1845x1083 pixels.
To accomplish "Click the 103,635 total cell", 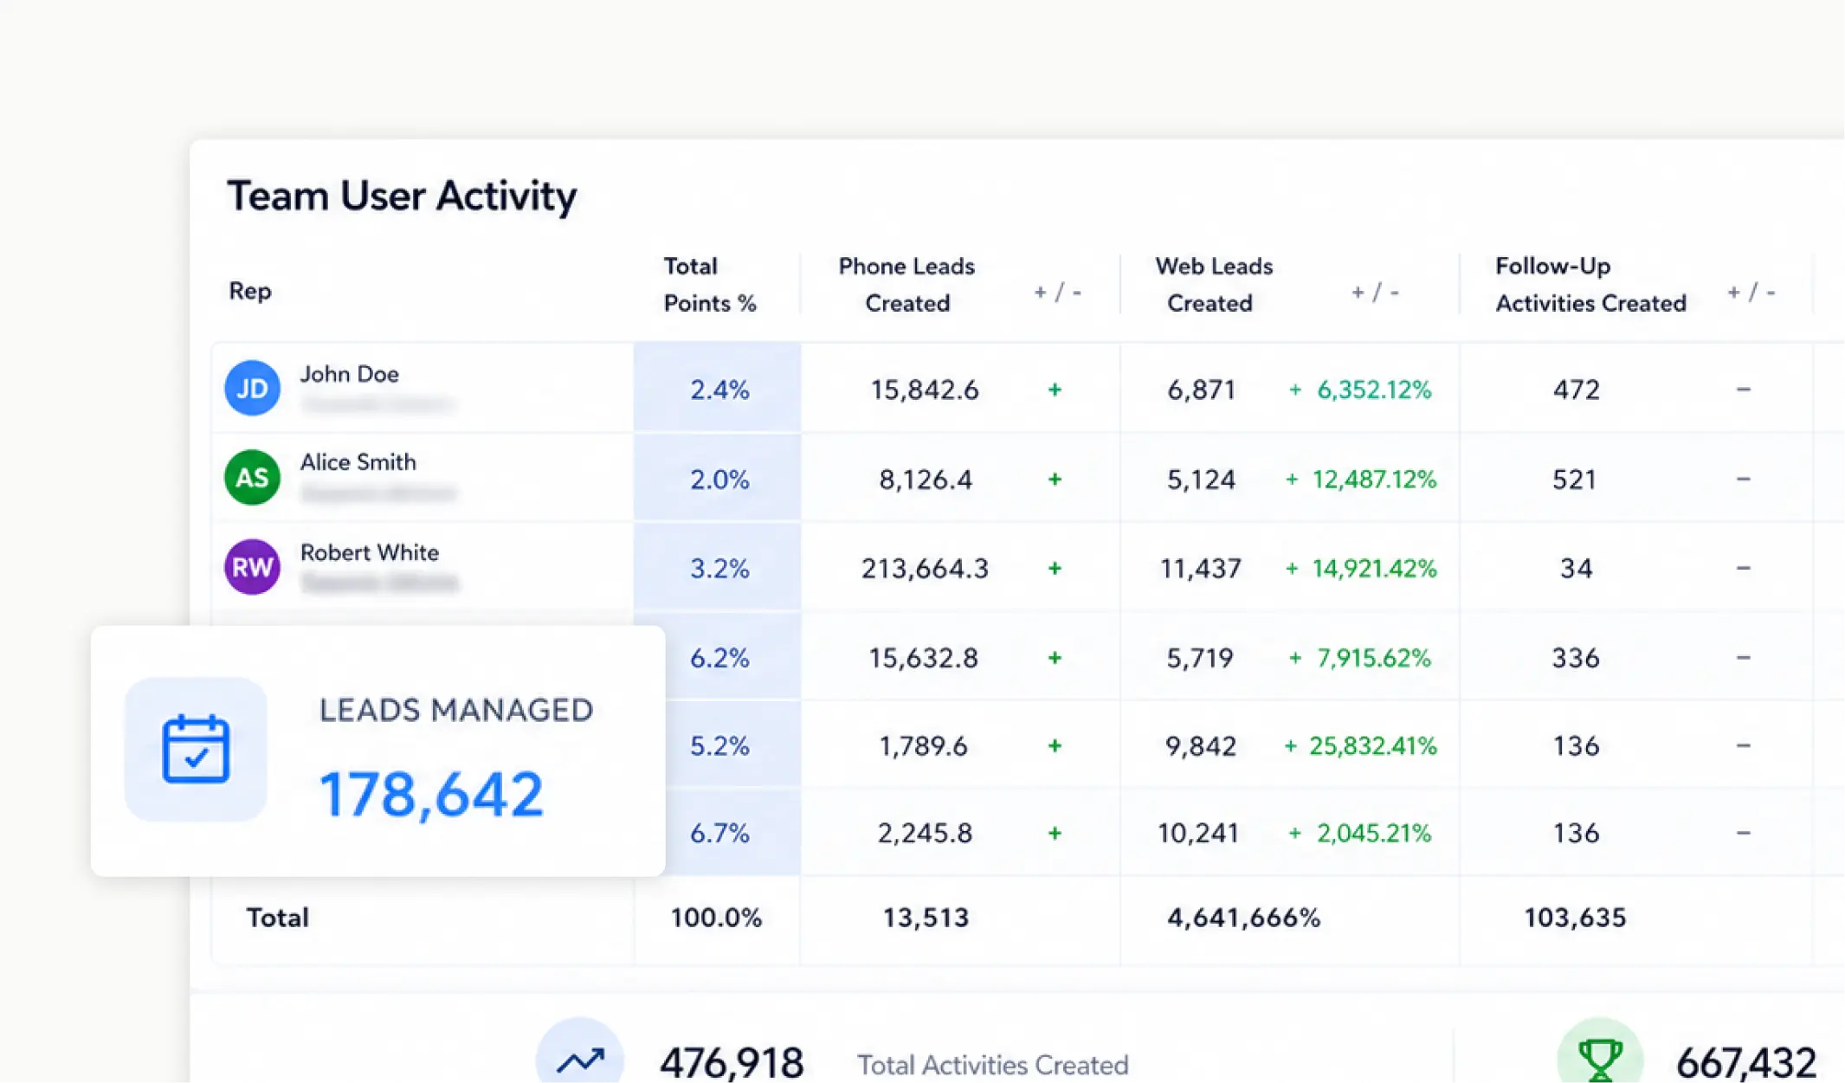I will (1575, 918).
